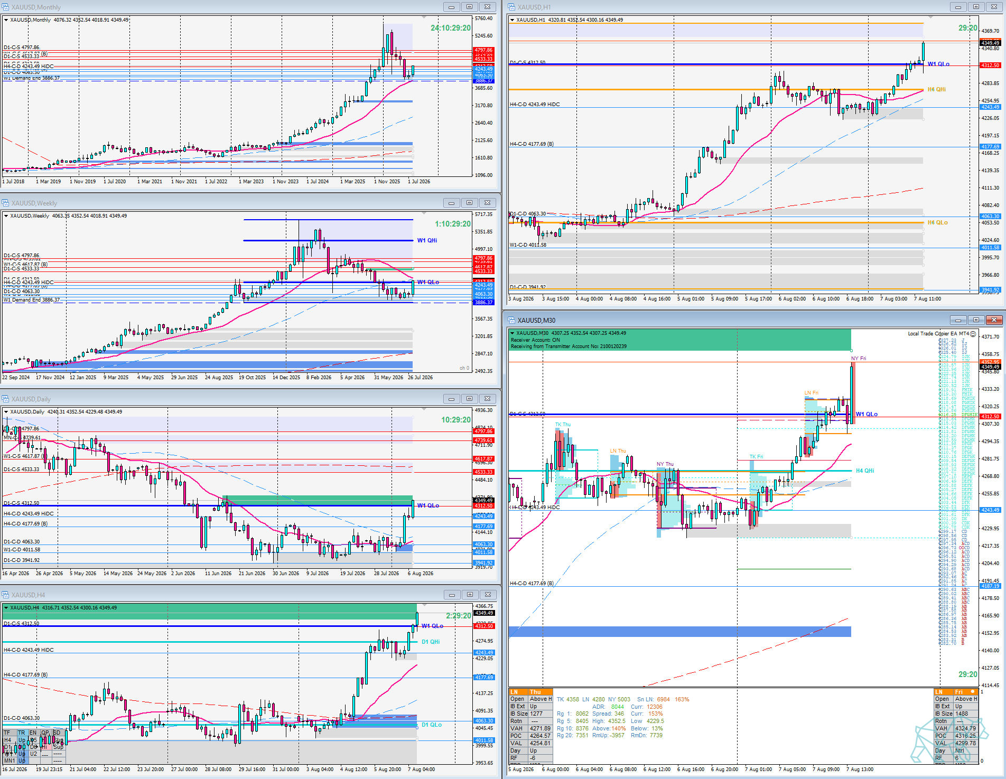
Task: Select the 29:20 countdown on H1 chart
Action: pyautogui.click(x=968, y=28)
